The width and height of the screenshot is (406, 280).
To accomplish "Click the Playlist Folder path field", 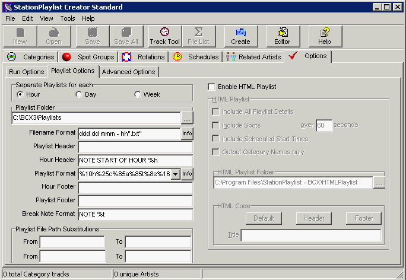I will (96, 118).
